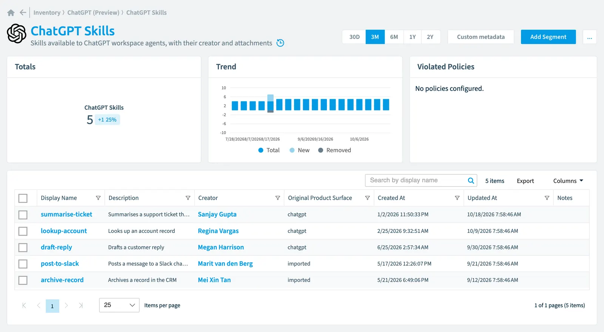
Task: Open the Description column filter
Action: (x=188, y=198)
